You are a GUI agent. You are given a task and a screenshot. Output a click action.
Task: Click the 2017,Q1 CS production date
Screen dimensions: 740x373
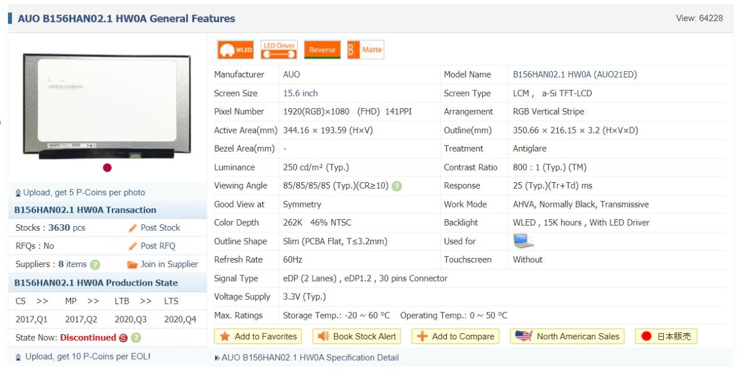(32, 319)
